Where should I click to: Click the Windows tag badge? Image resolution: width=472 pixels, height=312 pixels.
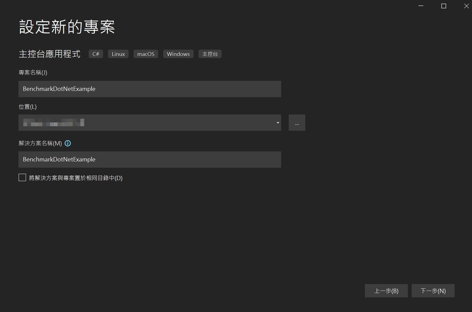pyautogui.click(x=178, y=54)
